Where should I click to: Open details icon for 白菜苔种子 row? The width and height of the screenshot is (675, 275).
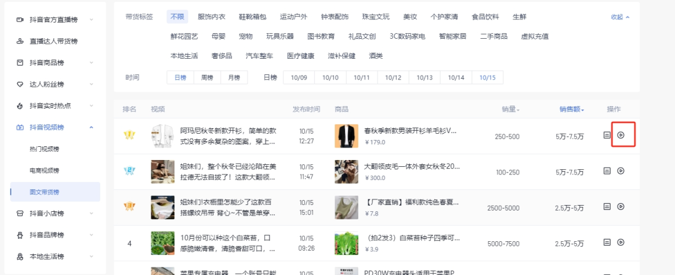pyautogui.click(x=607, y=242)
